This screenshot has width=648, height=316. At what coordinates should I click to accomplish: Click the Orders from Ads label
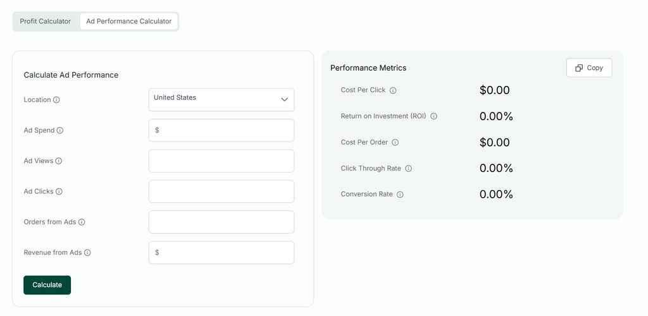pos(49,222)
